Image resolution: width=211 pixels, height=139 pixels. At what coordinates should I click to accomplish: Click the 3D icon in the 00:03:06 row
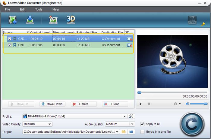129,45
